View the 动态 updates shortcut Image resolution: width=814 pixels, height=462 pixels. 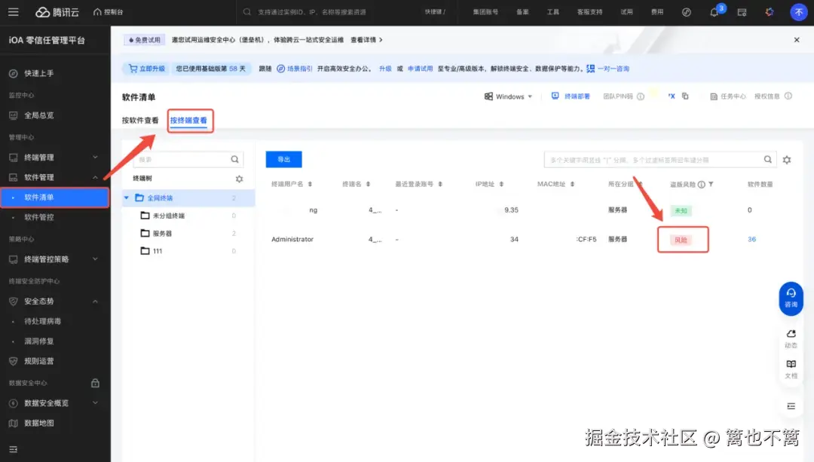(x=790, y=339)
